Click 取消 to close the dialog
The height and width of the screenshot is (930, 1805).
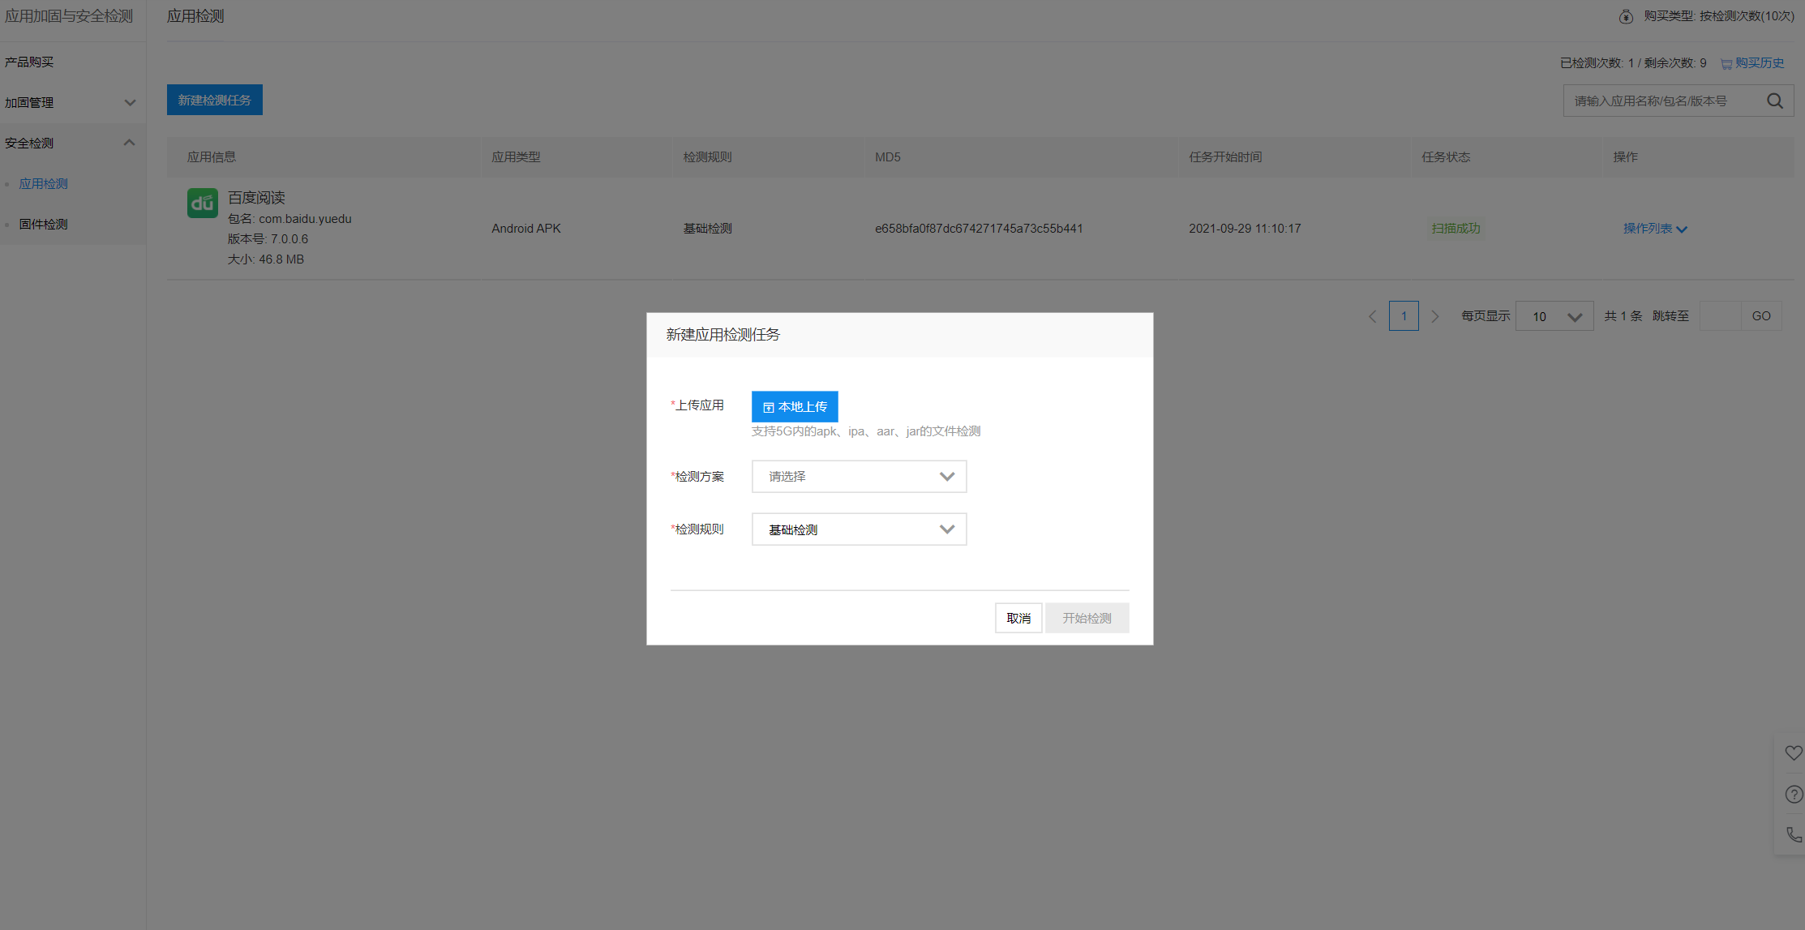tap(1018, 618)
